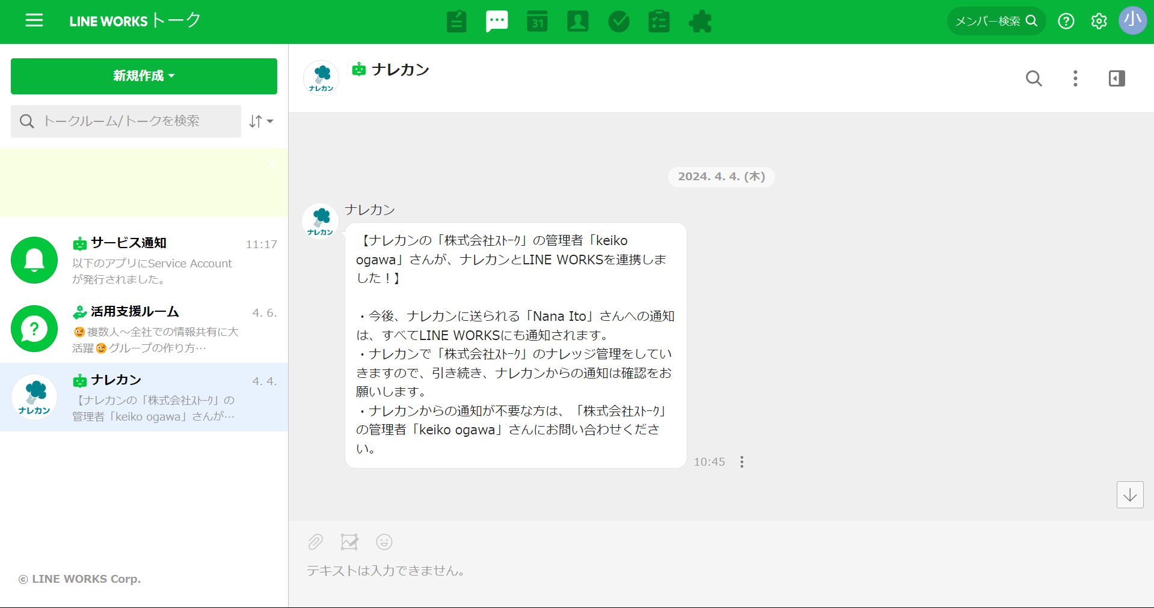The width and height of the screenshot is (1154, 608).
Task: Open the Apps puzzle piece icon
Action: (700, 21)
